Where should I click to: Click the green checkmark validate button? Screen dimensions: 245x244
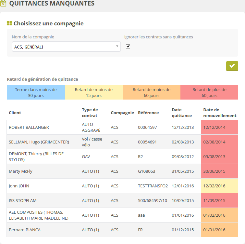coord(232,66)
